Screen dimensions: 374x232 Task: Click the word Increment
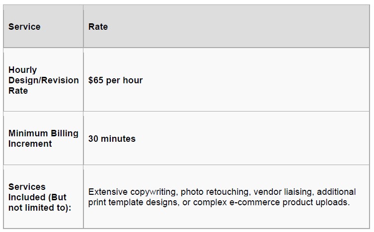tap(30, 144)
